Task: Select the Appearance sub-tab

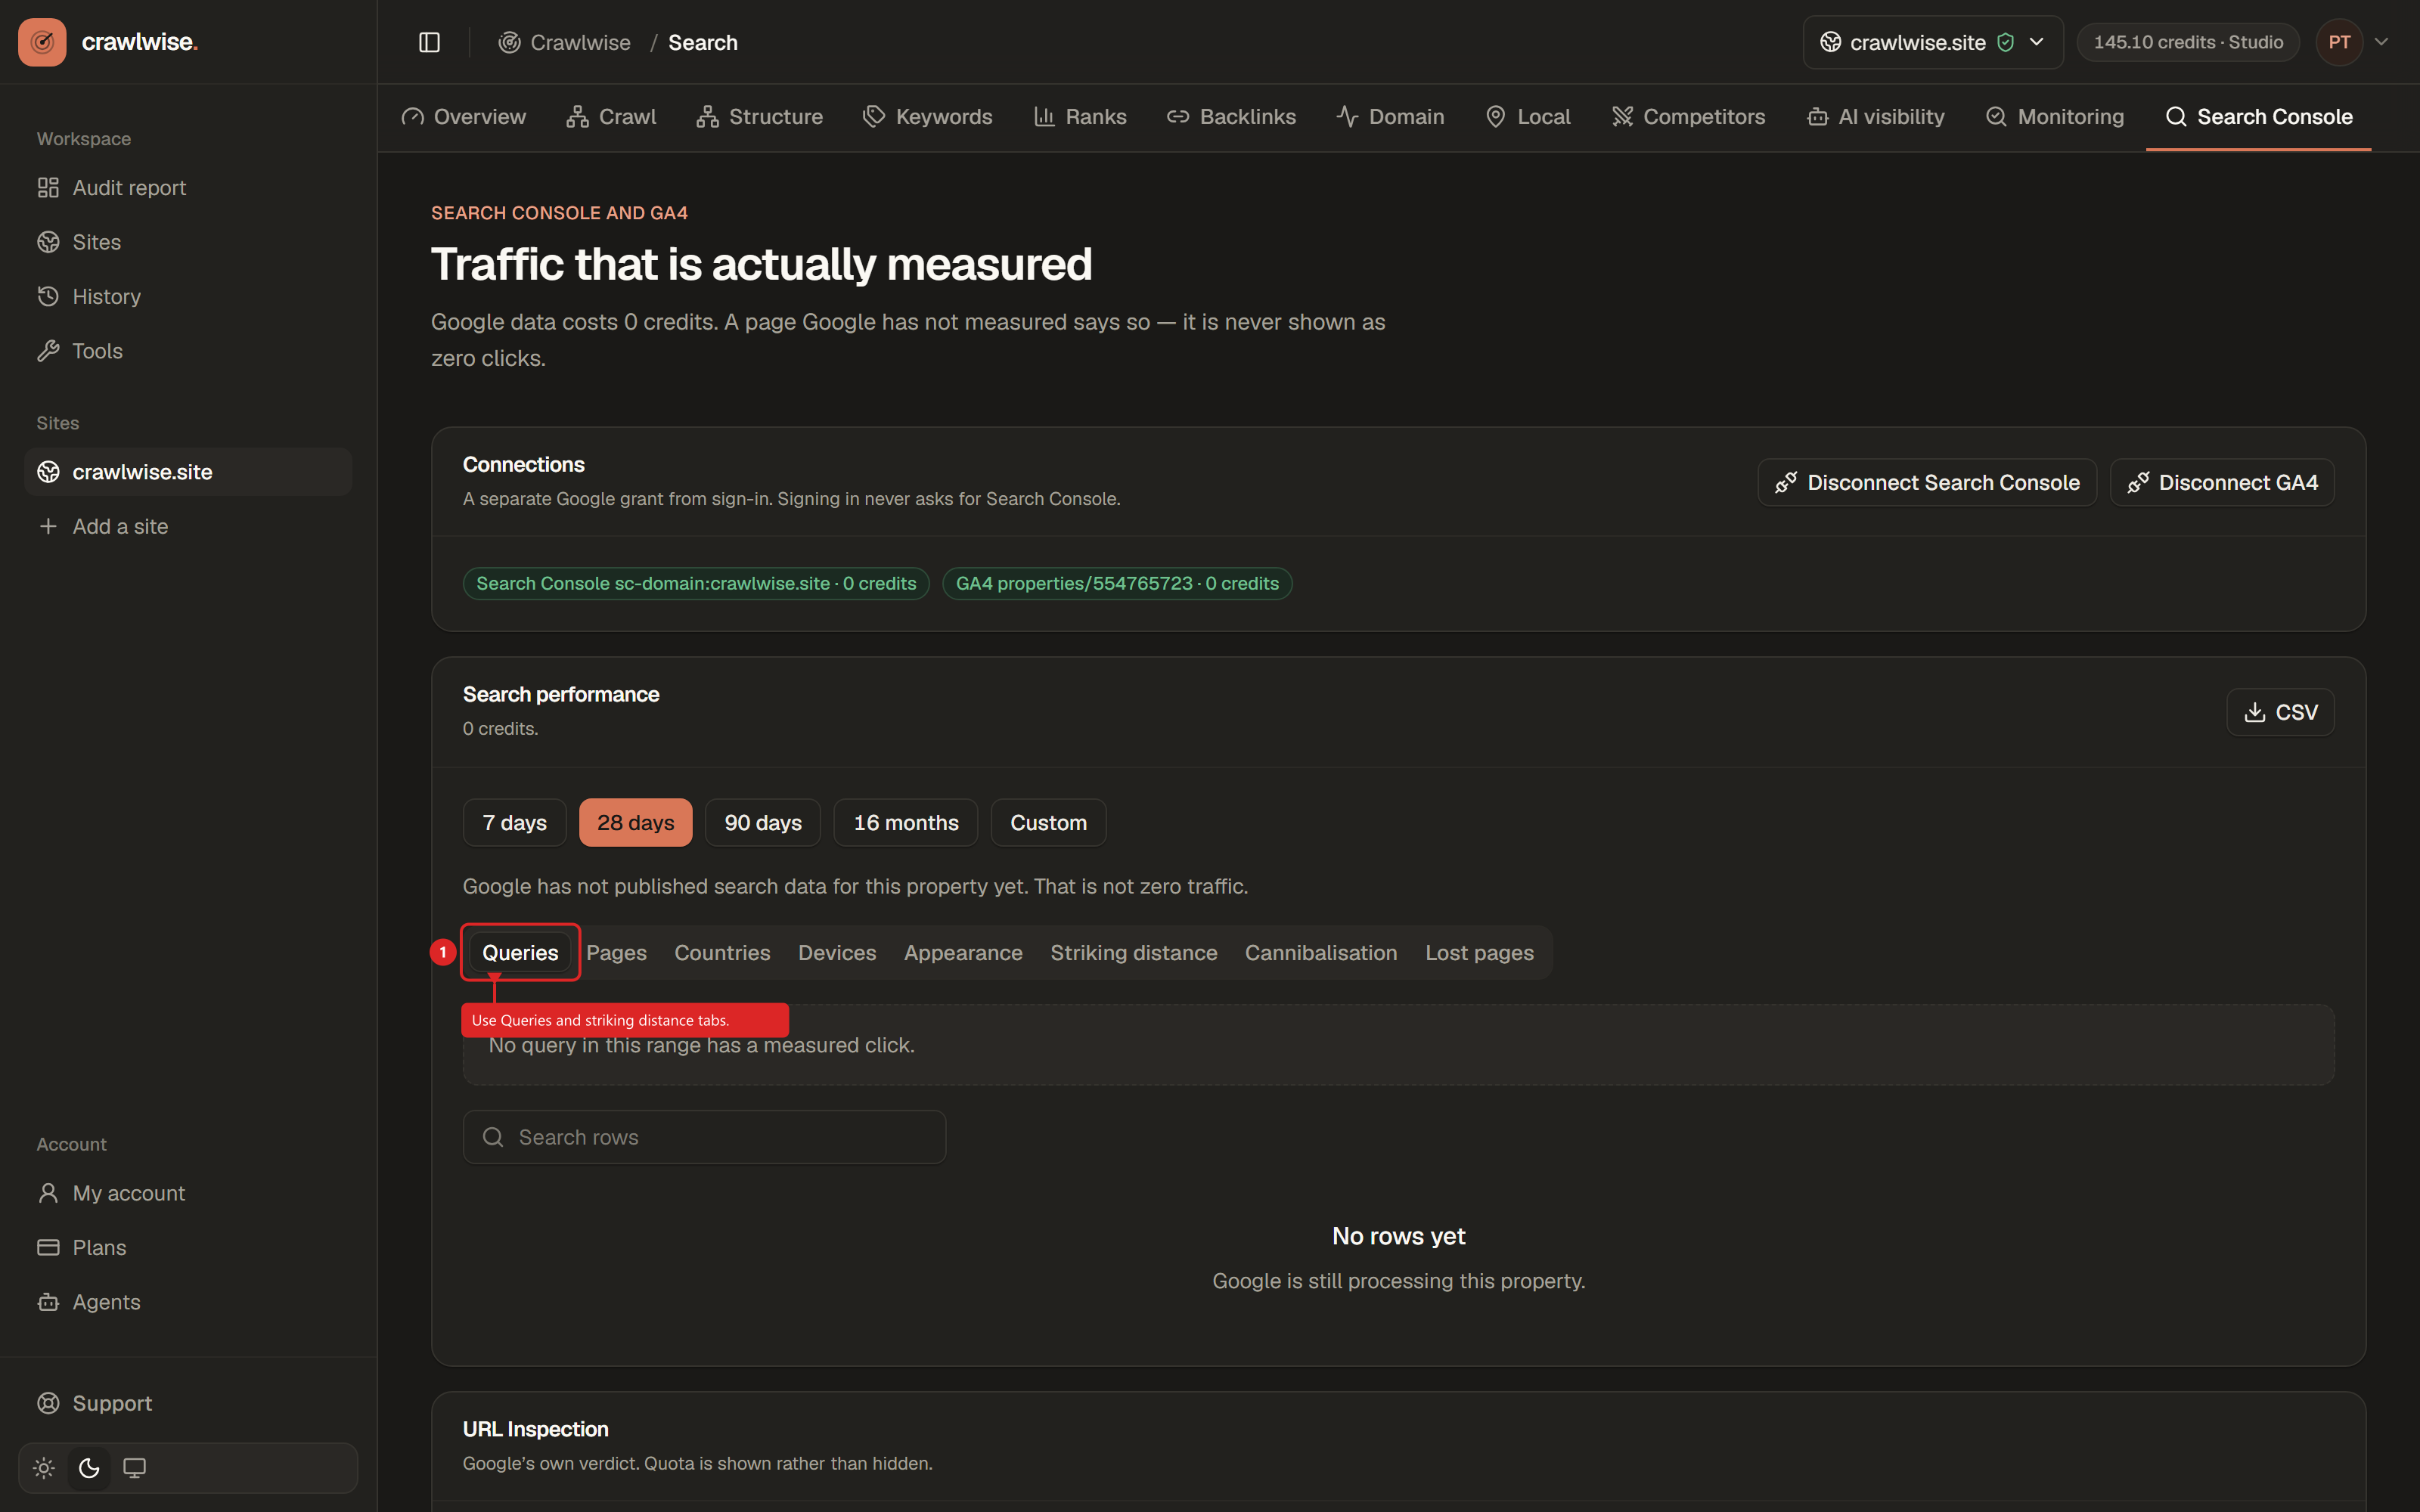Action: pos(963,953)
